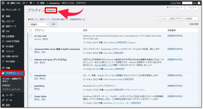Viewport: 203px width, 109px height.
Task: Enable auto-updates for Classic Editor
Action: [x=175, y=96]
